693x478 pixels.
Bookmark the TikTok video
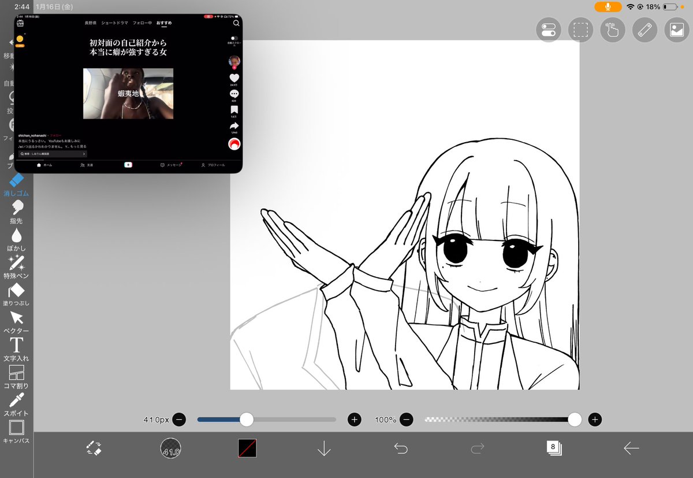(x=234, y=110)
